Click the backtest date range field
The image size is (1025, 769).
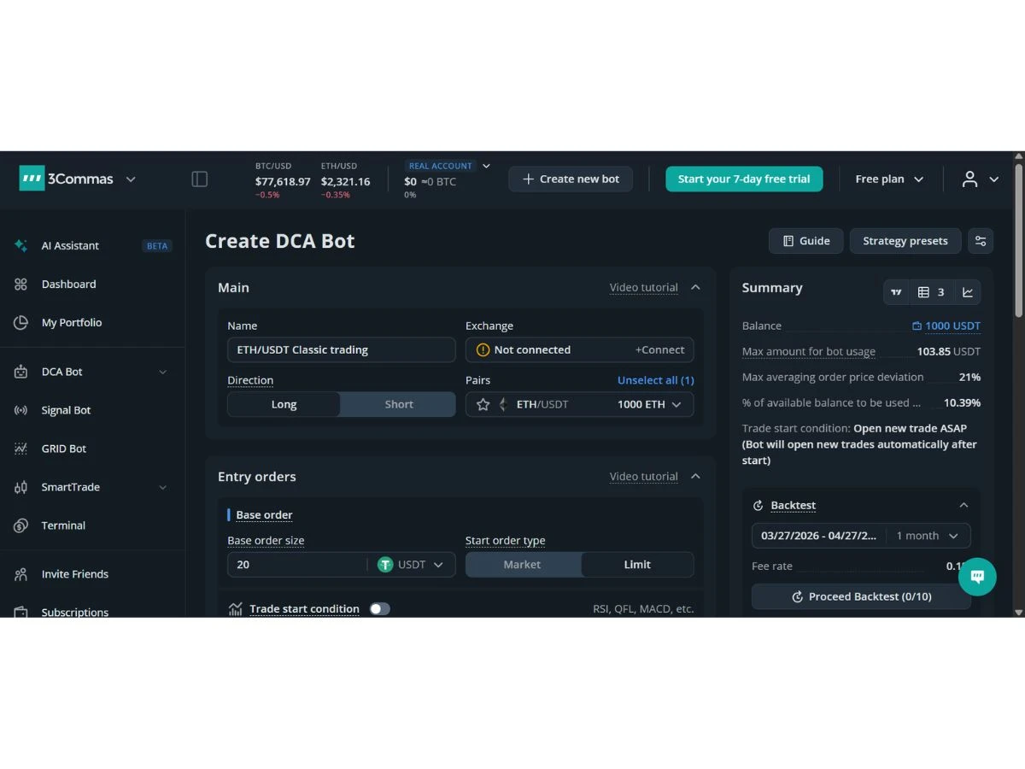819,536
